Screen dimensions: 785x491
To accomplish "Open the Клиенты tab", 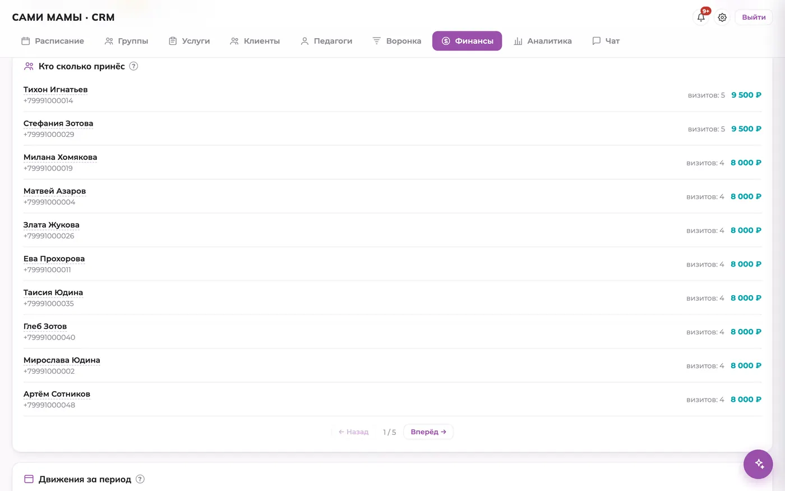I will [x=255, y=41].
